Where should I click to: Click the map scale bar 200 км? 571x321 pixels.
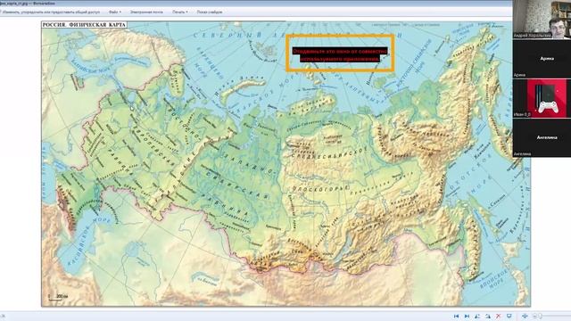[58, 297]
